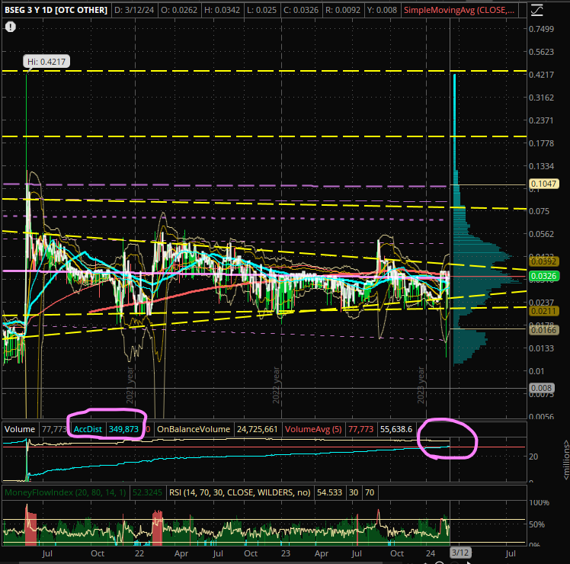Screen dimensions: 570x564
Task: Click the 24 year label on time axis
Action: coord(431,553)
